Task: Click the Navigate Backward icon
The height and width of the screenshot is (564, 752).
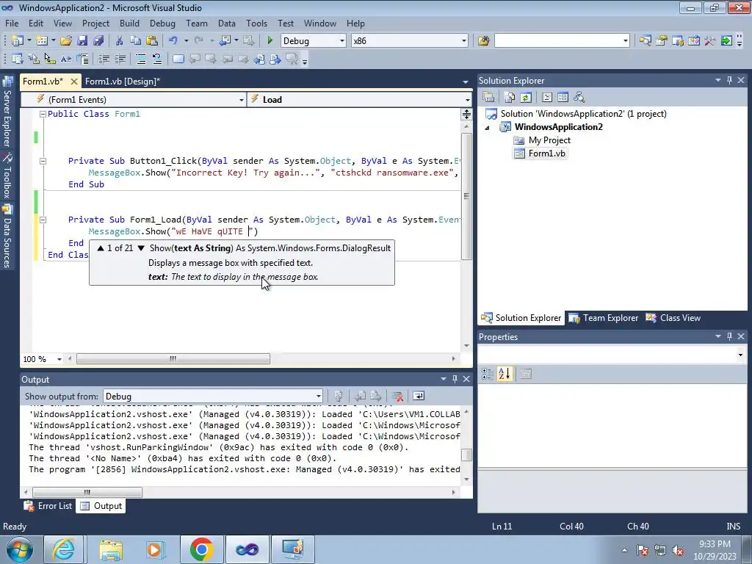Action: (x=225, y=41)
